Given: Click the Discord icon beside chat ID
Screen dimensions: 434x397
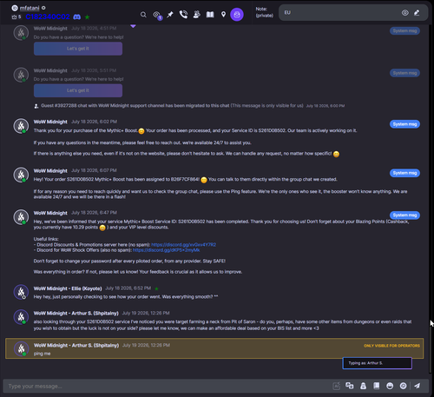Looking at the screenshot, I should [77, 17].
